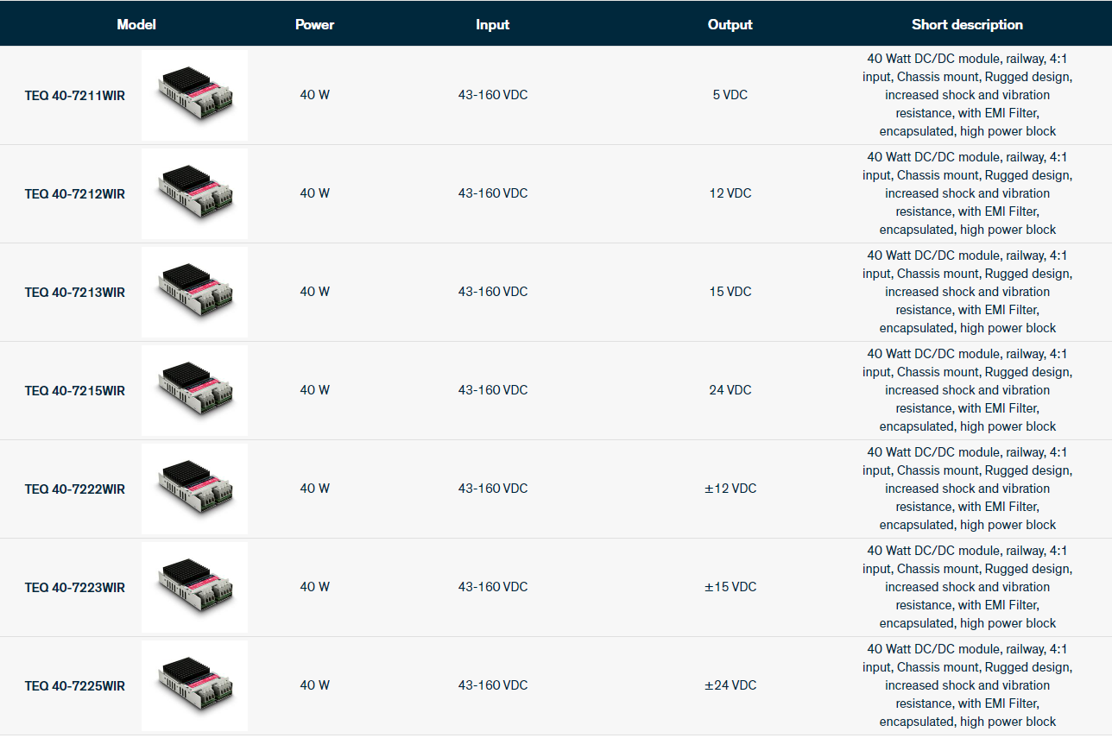
Task: Click the TEQ 40-7222WIR product image
Action: tap(194, 489)
